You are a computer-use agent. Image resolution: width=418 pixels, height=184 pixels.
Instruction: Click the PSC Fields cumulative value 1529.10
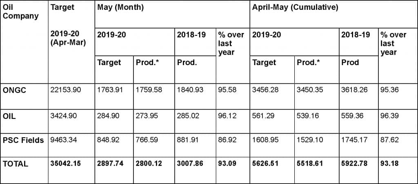click(311, 140)
